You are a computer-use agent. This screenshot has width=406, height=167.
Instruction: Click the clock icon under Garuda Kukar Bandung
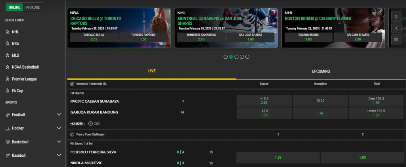(x=90, y=124)
